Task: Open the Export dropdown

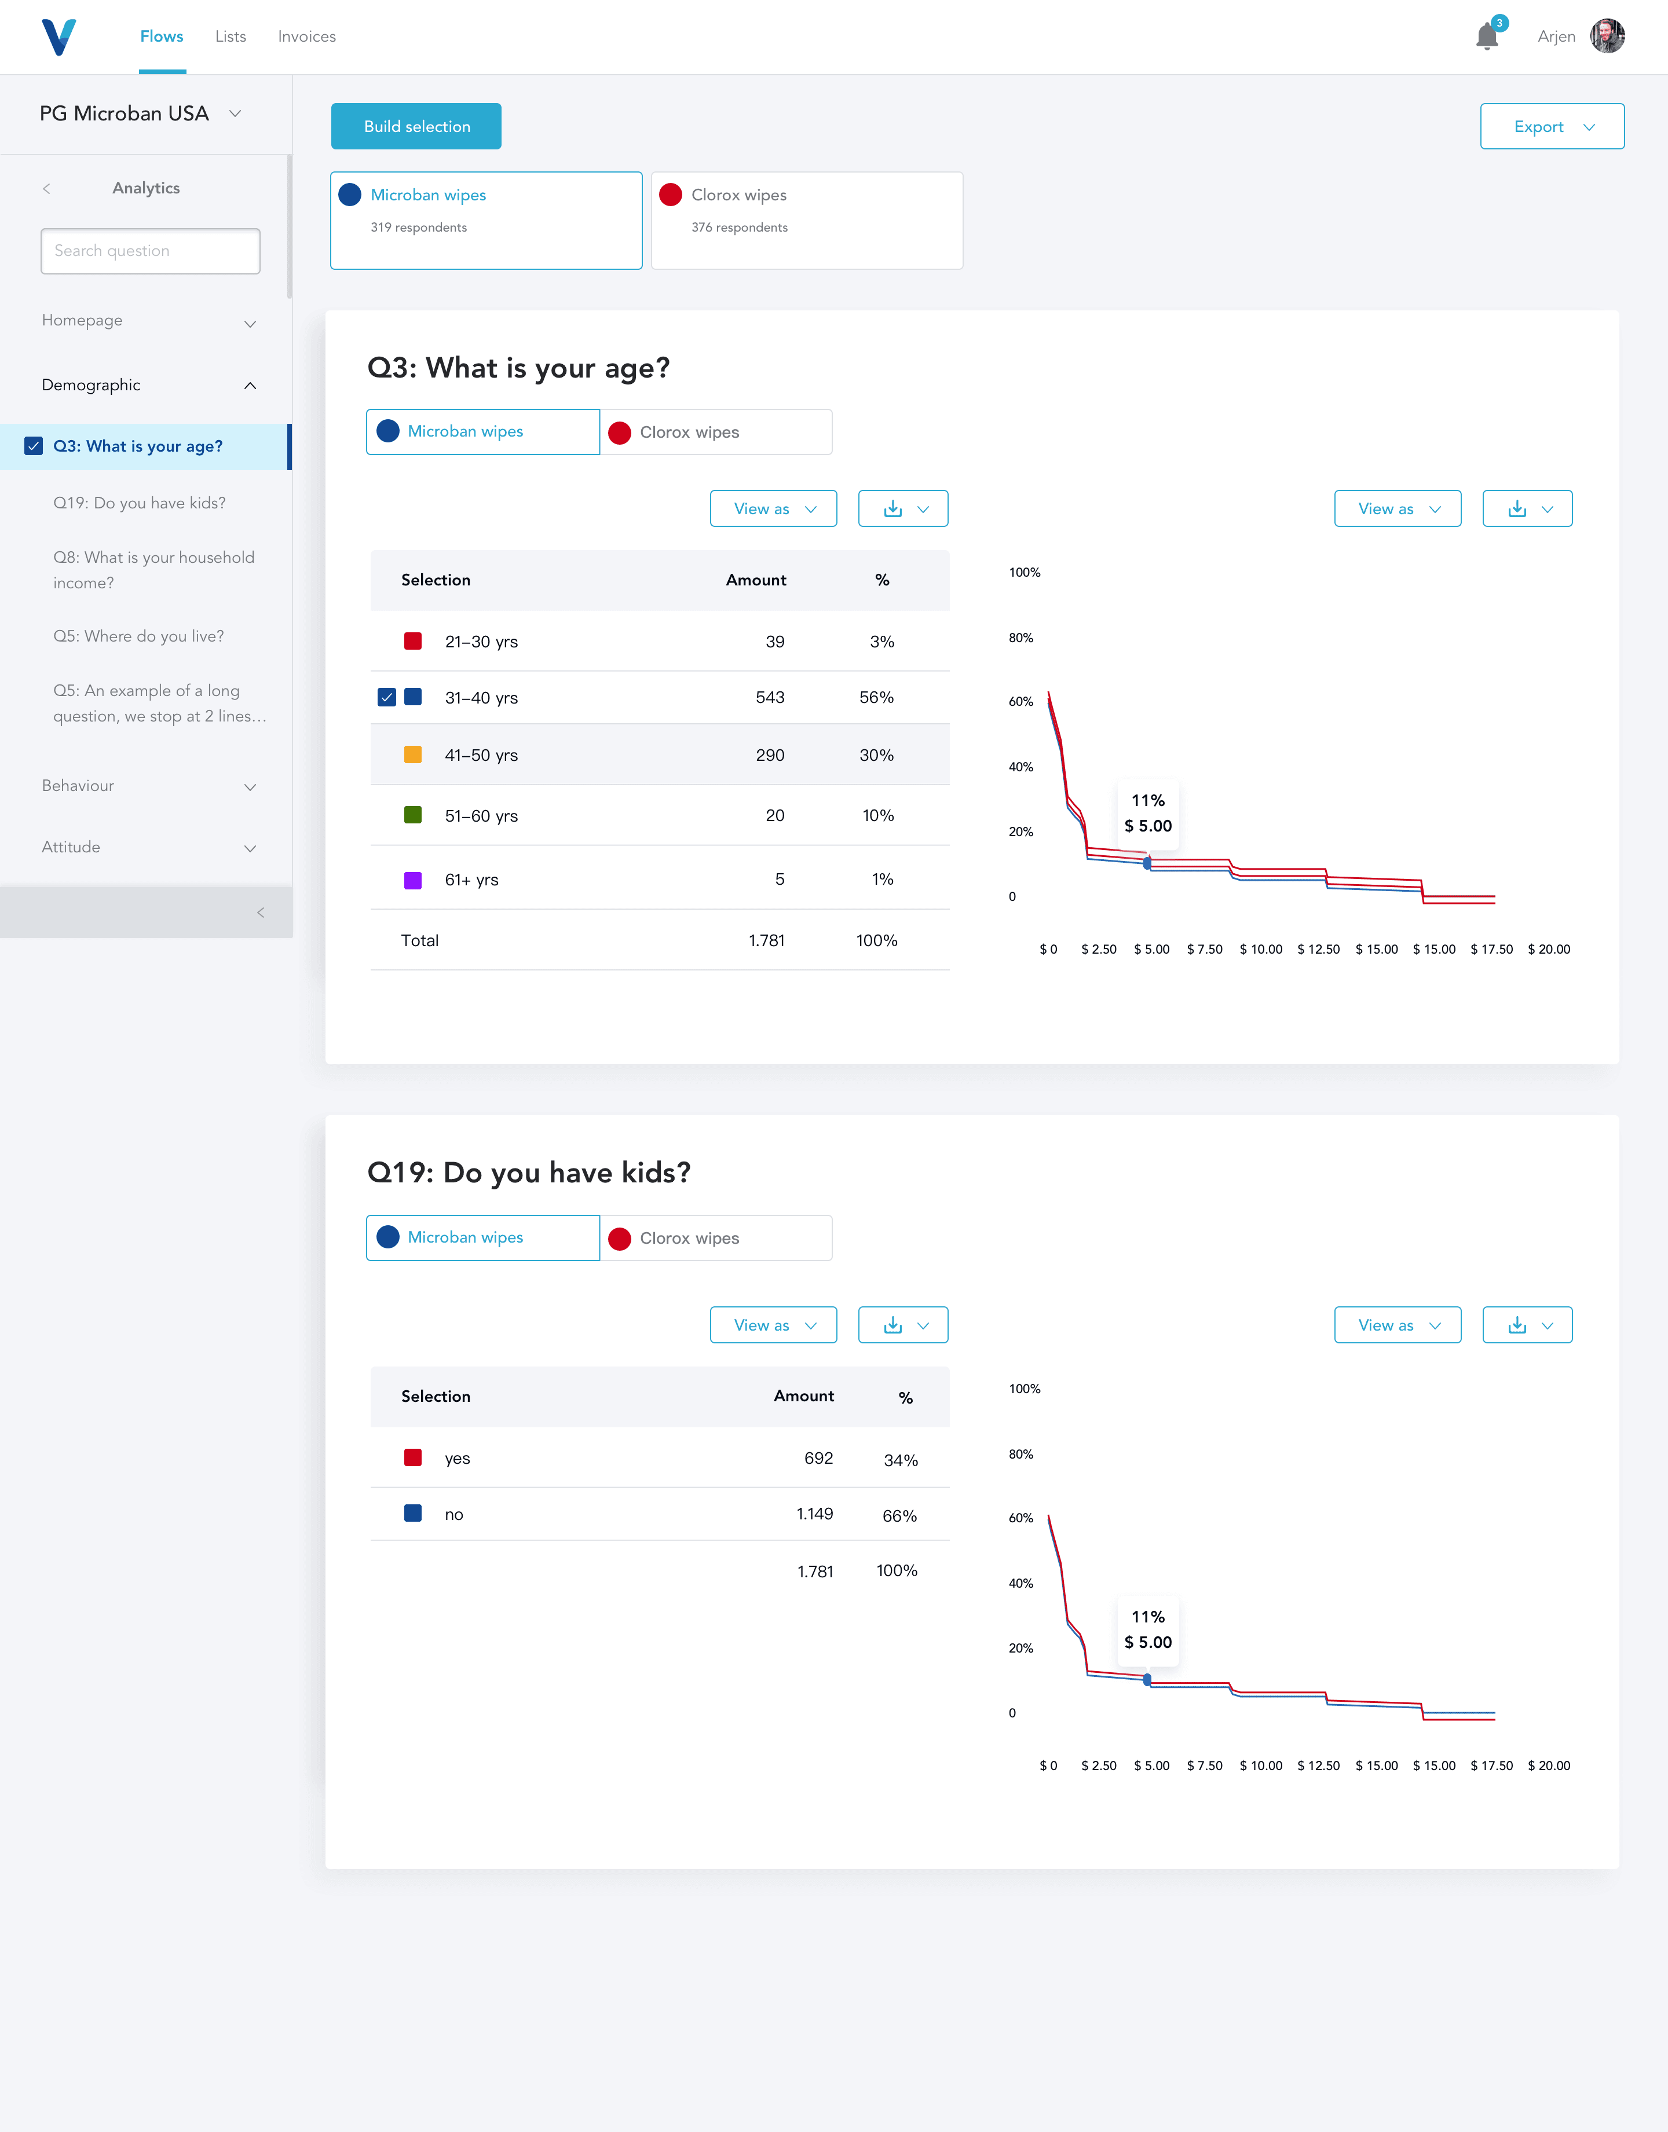Action: 1552,127
